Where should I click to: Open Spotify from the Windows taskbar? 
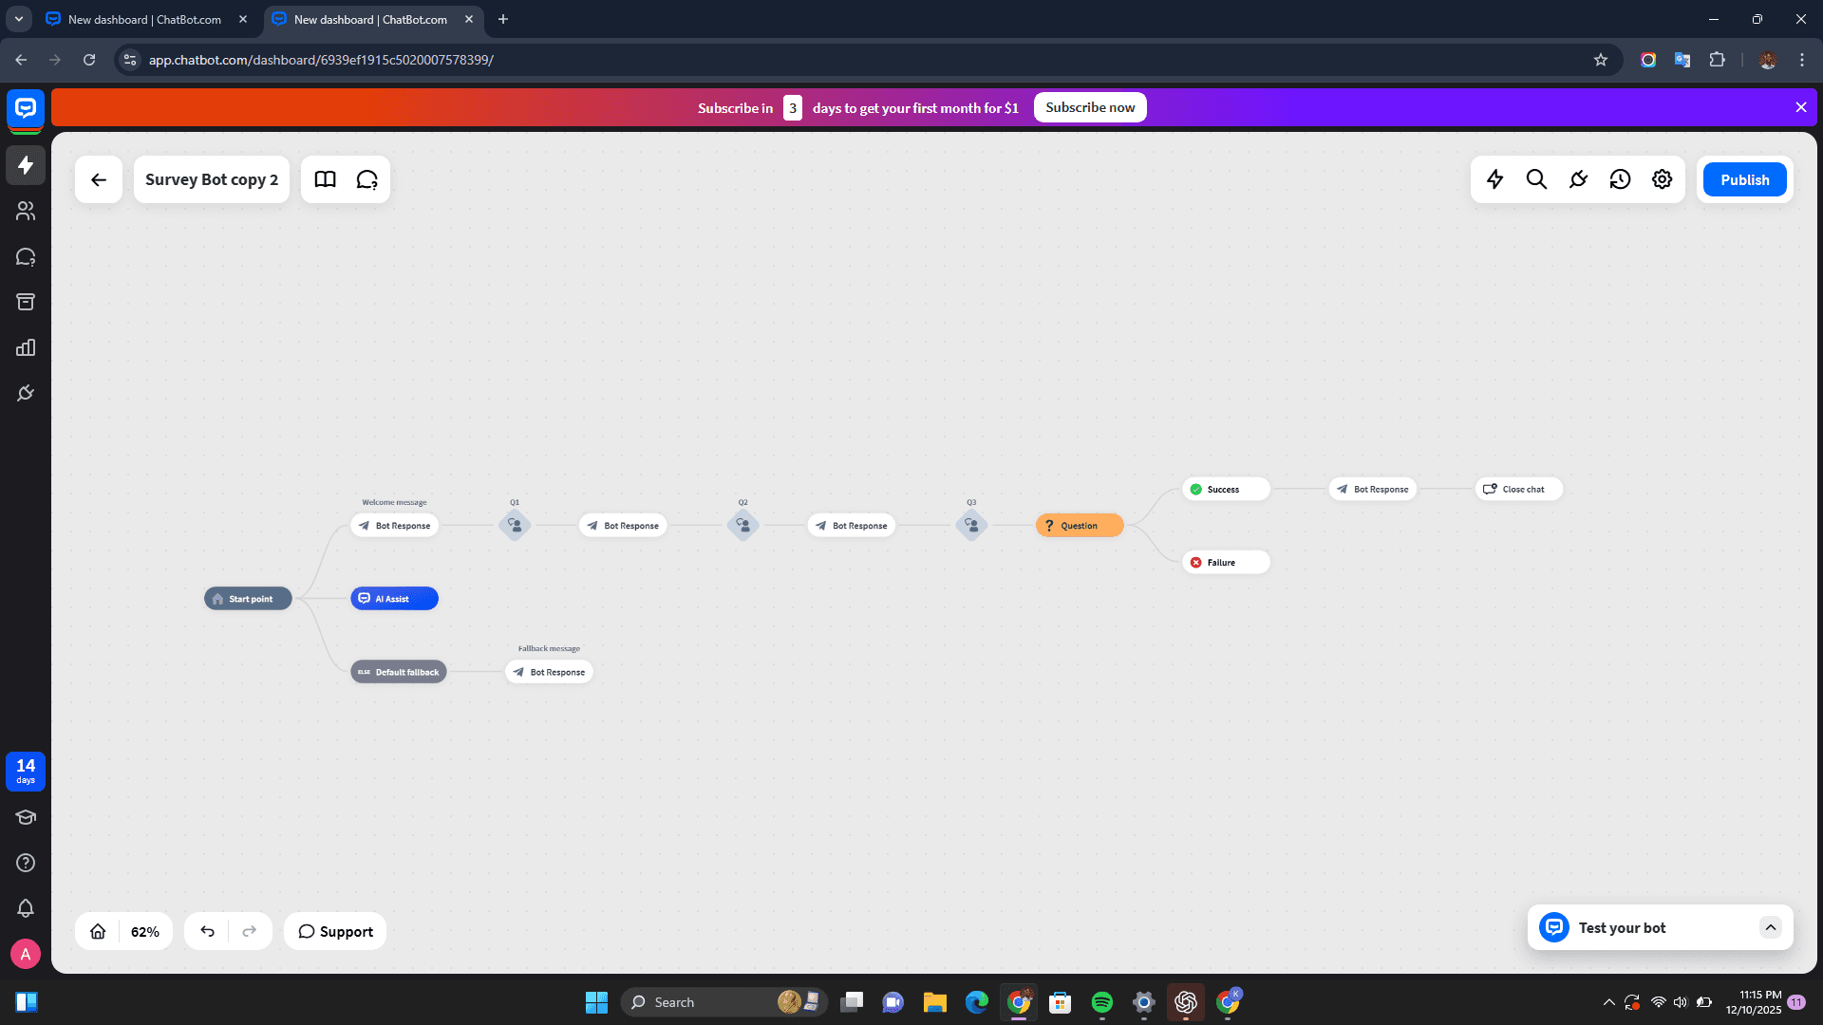(x=1101, y=1002)
